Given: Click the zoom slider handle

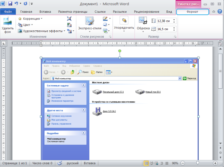Looking at the screenshot, I should click(198, 163).
